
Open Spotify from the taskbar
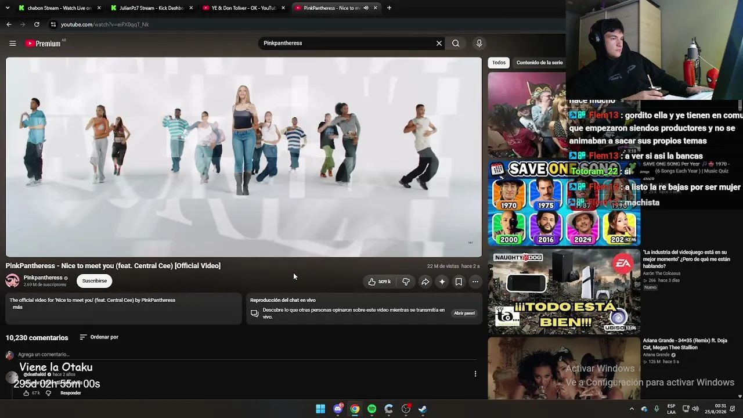coord(371,409)
